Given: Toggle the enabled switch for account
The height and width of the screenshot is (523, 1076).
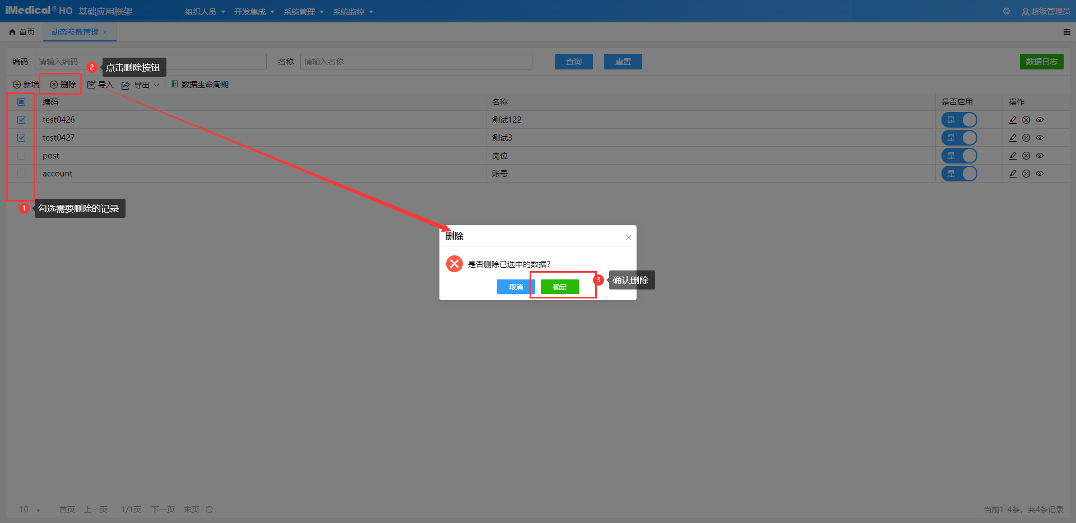Looking at the screenshot, I should tap(959, 174).
